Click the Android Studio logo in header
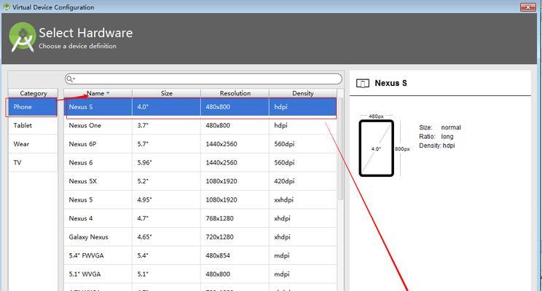The width and height of the screenshot is (542, 291). tap(23, 37)
